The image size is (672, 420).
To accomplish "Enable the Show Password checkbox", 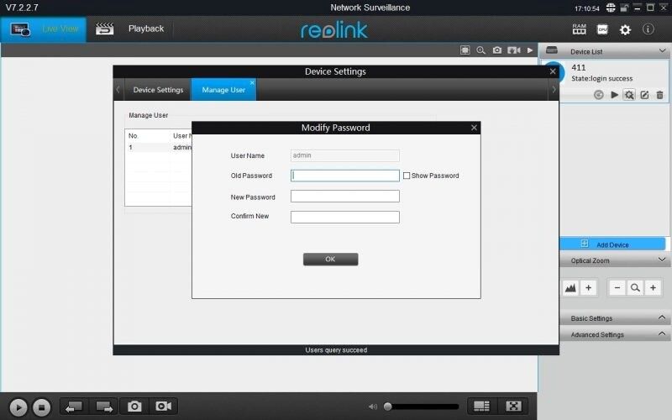I will (x=407, y=176).
